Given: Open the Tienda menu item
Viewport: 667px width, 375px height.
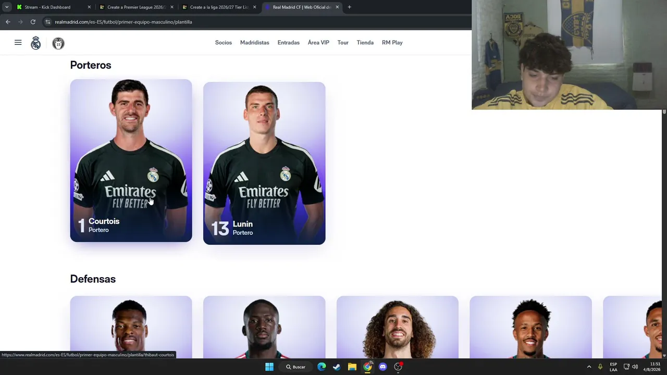Looking at the screenshot, I should point(365,43).
